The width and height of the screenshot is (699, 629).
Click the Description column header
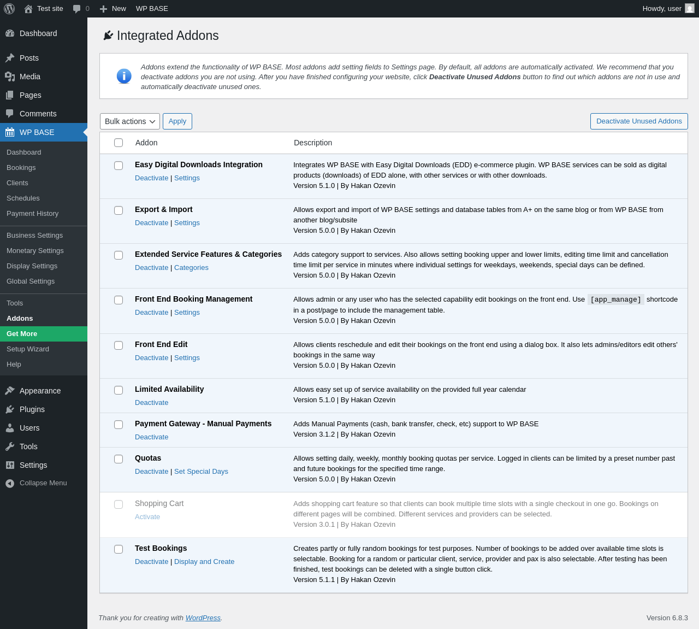pos(313,143)
